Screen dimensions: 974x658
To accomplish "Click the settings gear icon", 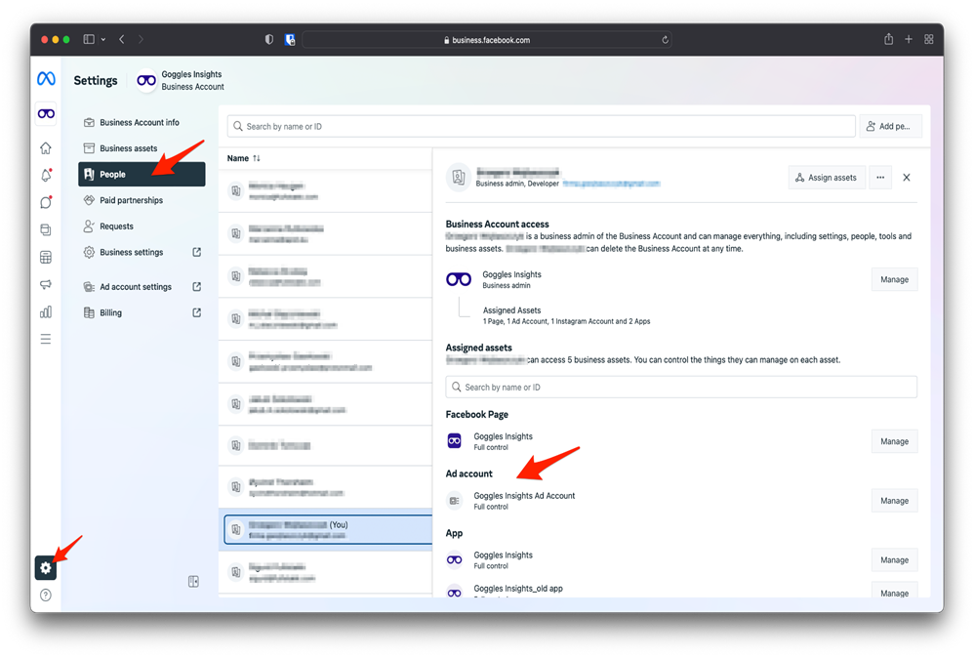I will coord(46,568).
